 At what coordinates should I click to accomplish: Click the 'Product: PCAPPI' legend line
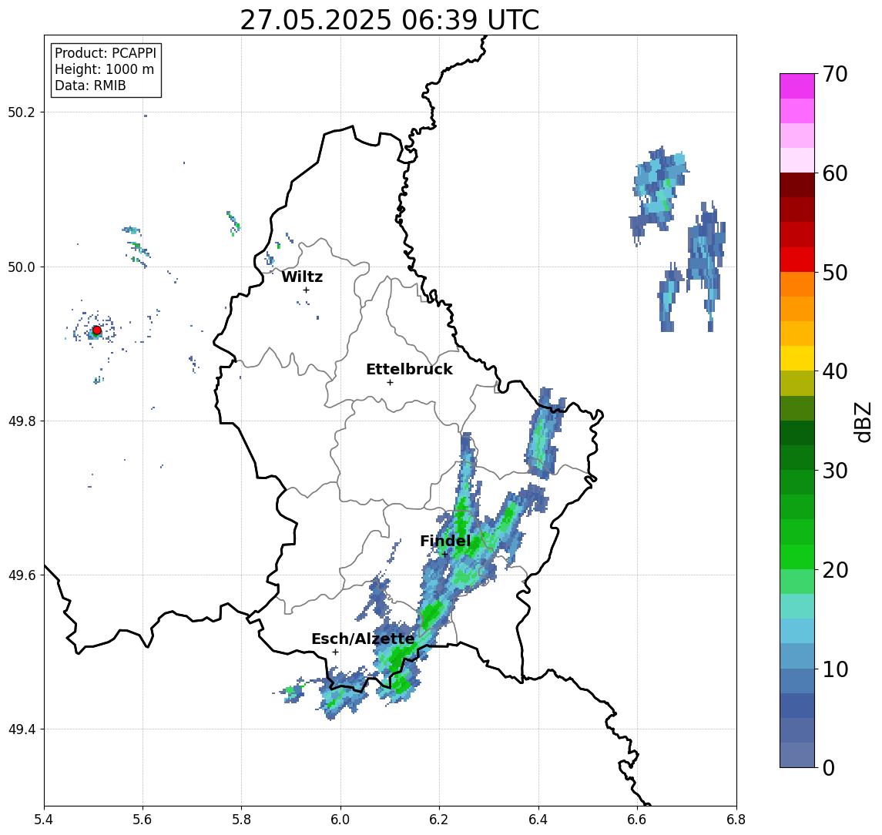pos(106,53)
